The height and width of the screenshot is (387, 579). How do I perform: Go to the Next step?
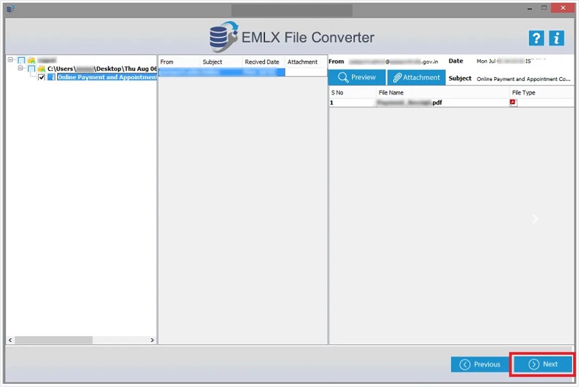pyautogui.click(x=542, y=364)
